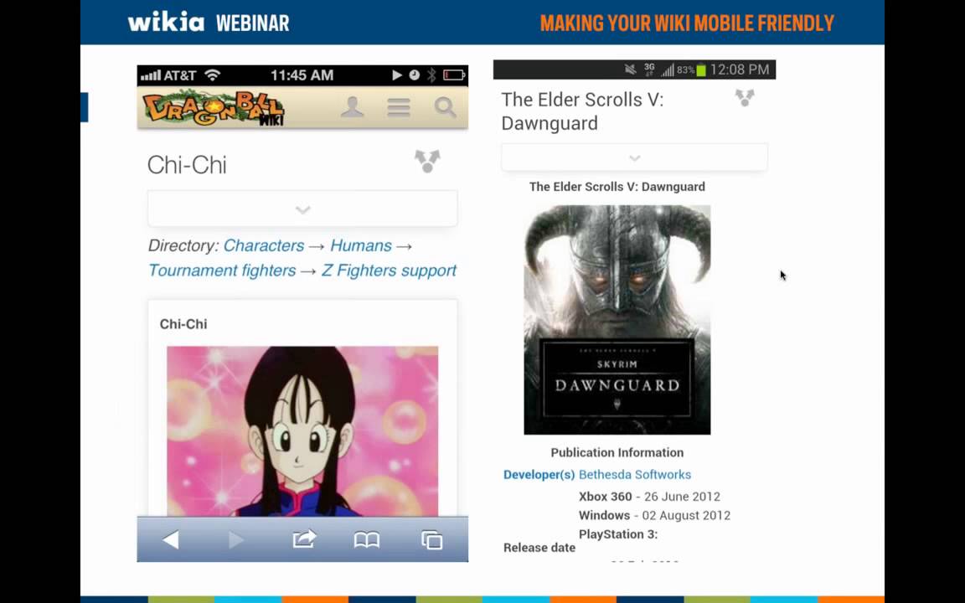The image size is (965, 603).
Task: Click the 83% battery percentage text
Action: coord(685,70)
